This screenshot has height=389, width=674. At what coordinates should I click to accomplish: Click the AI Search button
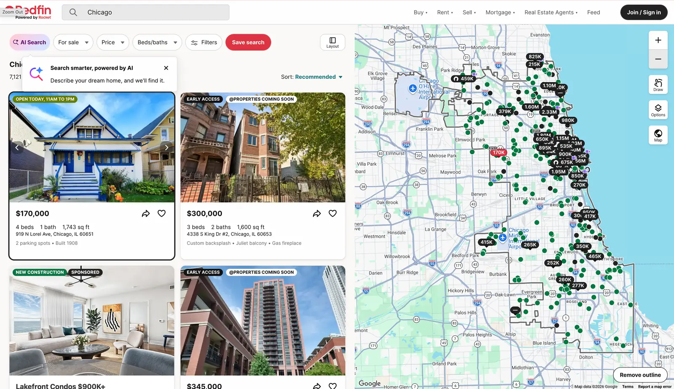point(29,43)
